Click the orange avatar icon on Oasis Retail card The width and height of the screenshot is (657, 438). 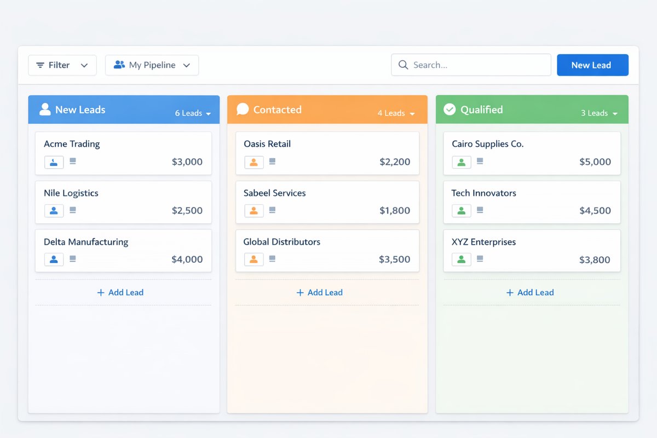(x=253, y=162)
